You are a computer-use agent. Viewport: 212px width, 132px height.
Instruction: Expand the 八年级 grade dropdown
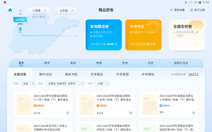[38, 11]
